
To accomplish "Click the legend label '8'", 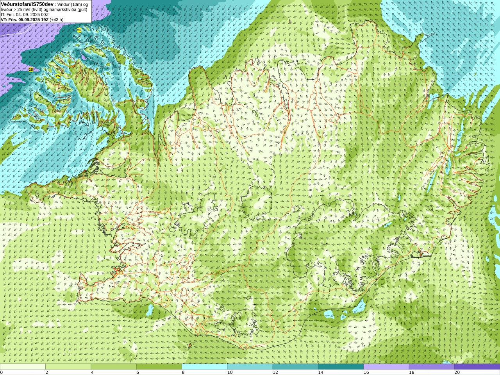I will coord(183,372).
